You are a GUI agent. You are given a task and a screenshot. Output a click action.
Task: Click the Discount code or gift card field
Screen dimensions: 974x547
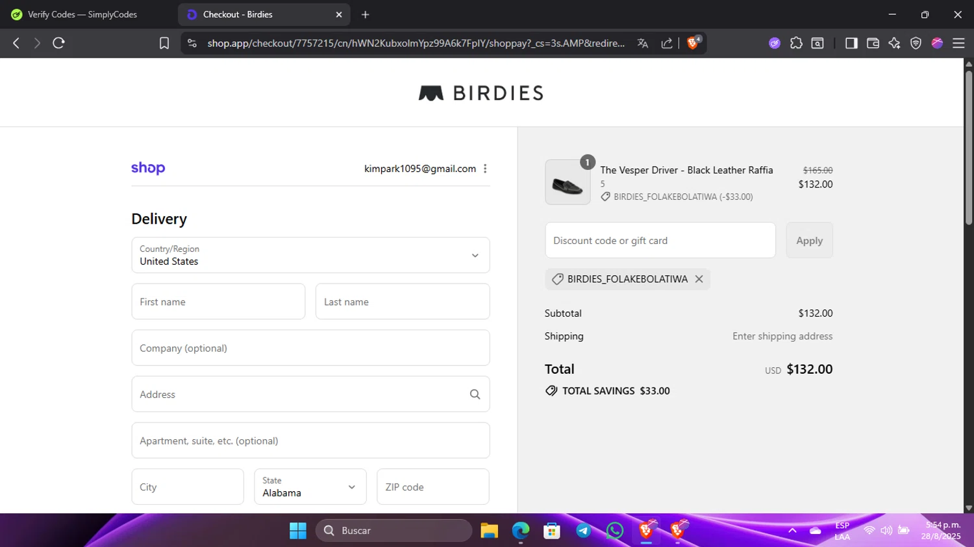click(x=660, y=240)
